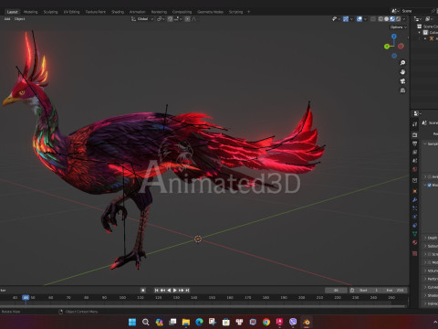Open the object types visibility dropdown

(336, 19)
